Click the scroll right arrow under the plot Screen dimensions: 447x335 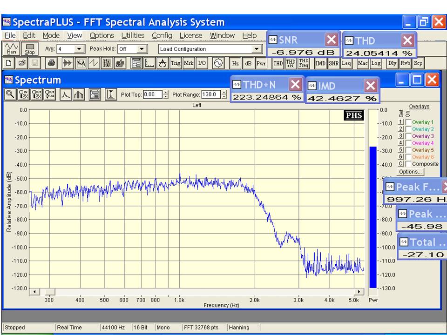[359, 292]
